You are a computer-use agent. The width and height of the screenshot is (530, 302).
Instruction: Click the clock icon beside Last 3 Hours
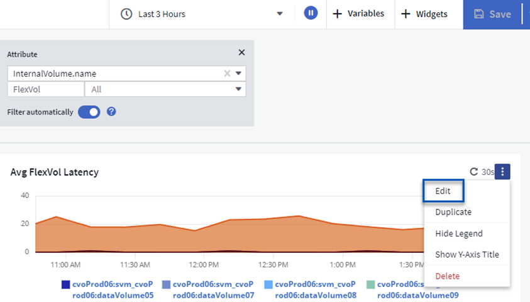coord(126,14)
